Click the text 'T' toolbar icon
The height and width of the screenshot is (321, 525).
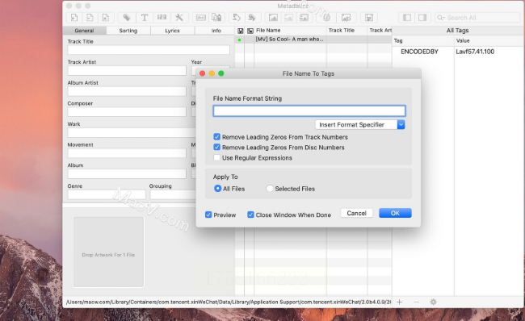145,18
